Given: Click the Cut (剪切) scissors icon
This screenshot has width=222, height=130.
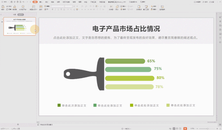Looking at the screenshot, I should 7,6.
